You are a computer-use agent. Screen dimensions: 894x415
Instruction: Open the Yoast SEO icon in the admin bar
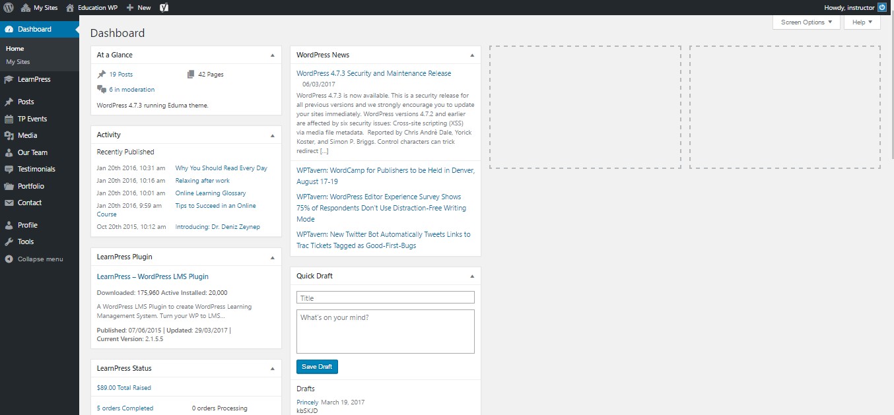(164, 7)
